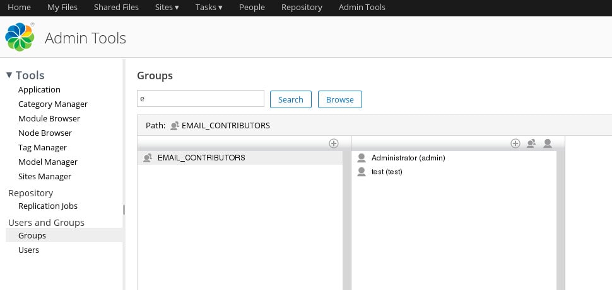The height and width of the screenshot is (290, 612).
Task: Click the group icon beside EMAIL_CONTRIBUTORS in the list
Action: click(148, 158)
